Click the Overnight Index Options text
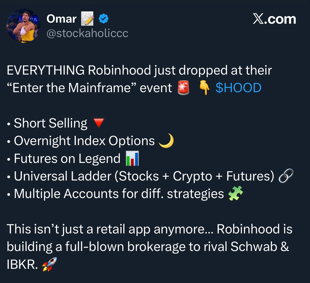The width and height of the screenshot is (310, 283). (84, 141)
